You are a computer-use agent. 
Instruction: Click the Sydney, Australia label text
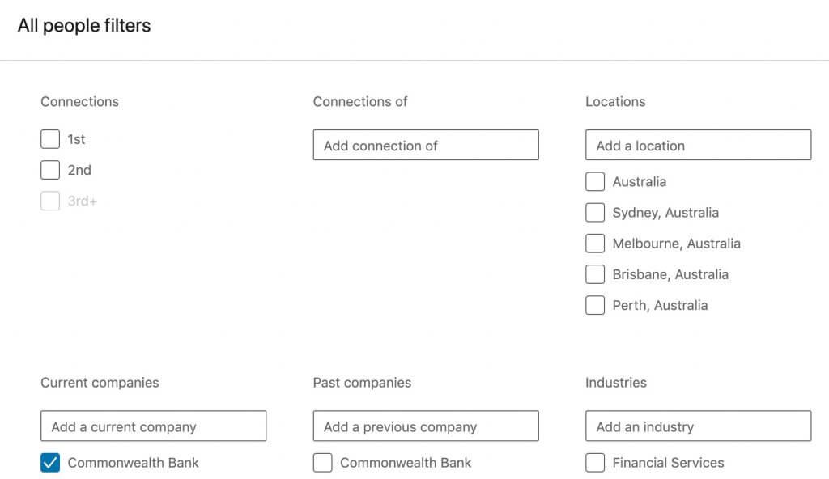click(x=665, y=213)
